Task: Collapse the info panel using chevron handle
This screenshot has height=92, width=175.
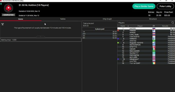Action: 40,36
